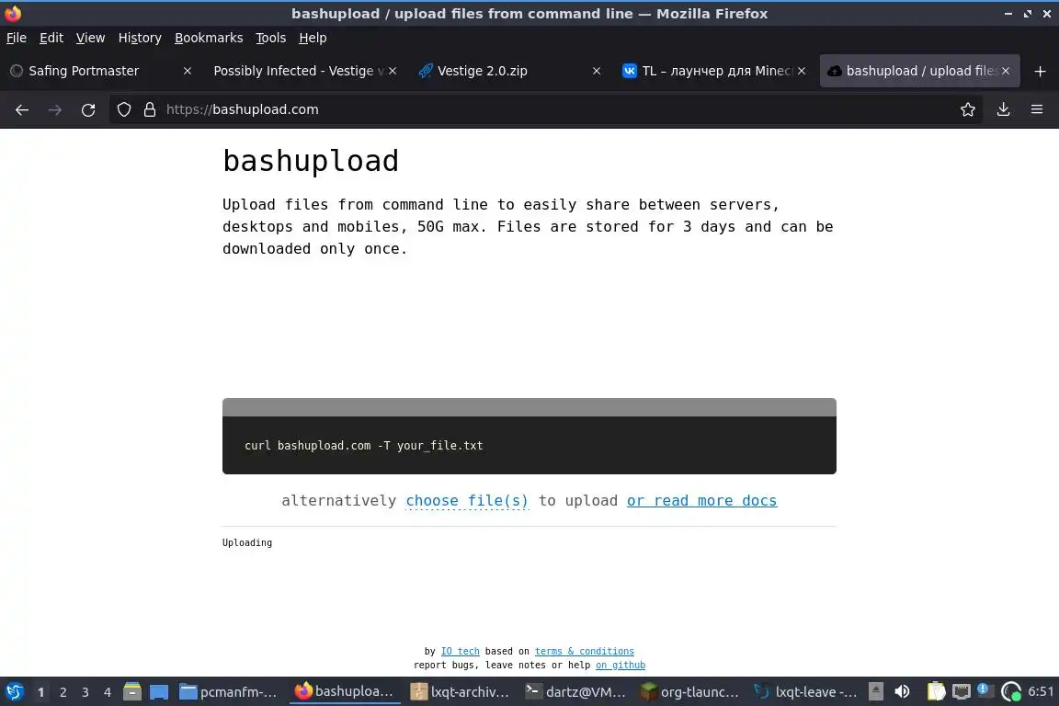Viewport: 1059px width, 706px height.
Task: Open the clipboard manager tray icon
Action: point(936,692)
